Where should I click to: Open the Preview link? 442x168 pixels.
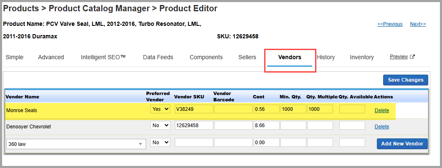point(399,57)
